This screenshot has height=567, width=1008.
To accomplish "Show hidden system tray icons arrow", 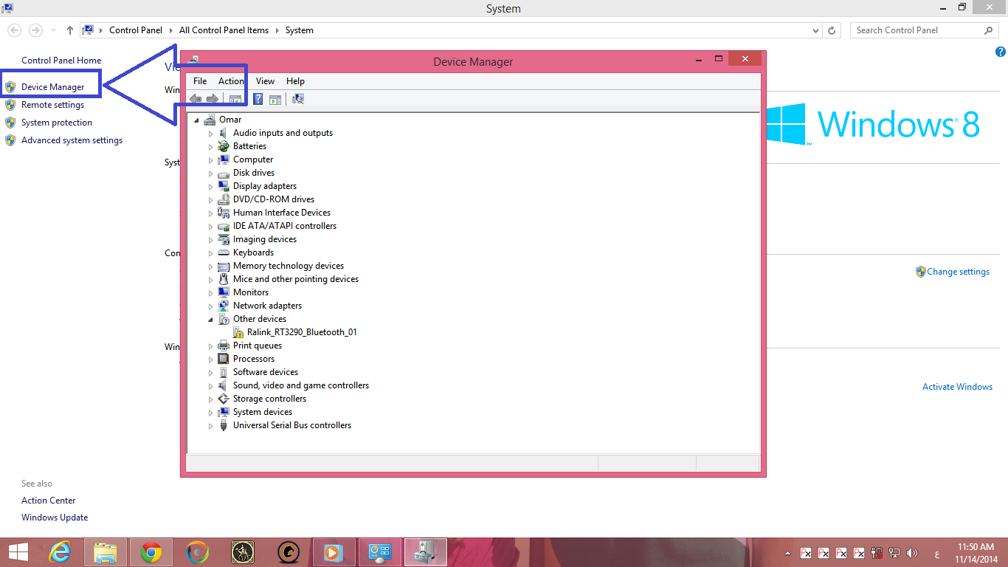I will [x=788, y=552].
